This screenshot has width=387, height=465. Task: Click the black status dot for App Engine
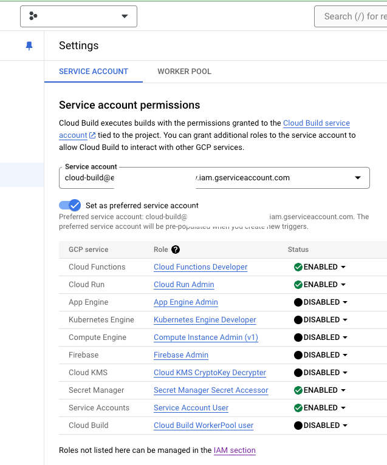[298, 302]
